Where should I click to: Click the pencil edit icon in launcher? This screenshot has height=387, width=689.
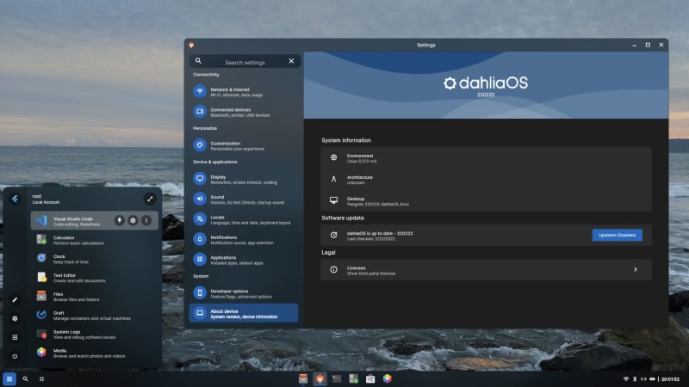click(15, 299)
